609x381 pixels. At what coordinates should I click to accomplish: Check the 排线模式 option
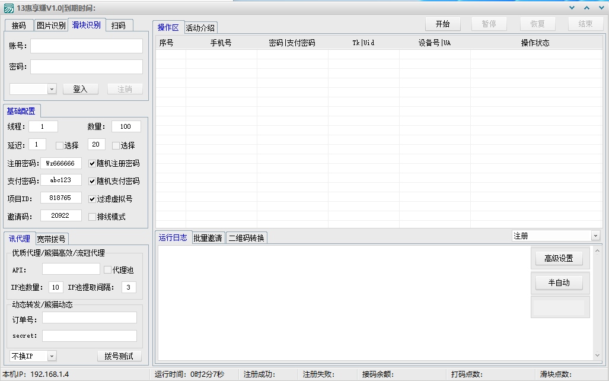[92, 217]
